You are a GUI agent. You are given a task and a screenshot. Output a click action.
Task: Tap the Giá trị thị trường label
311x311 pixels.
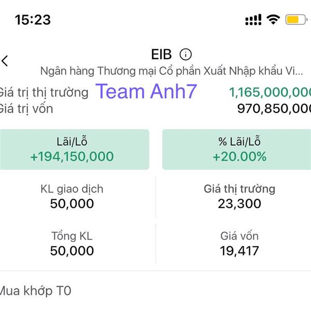[x=44, y=93]
